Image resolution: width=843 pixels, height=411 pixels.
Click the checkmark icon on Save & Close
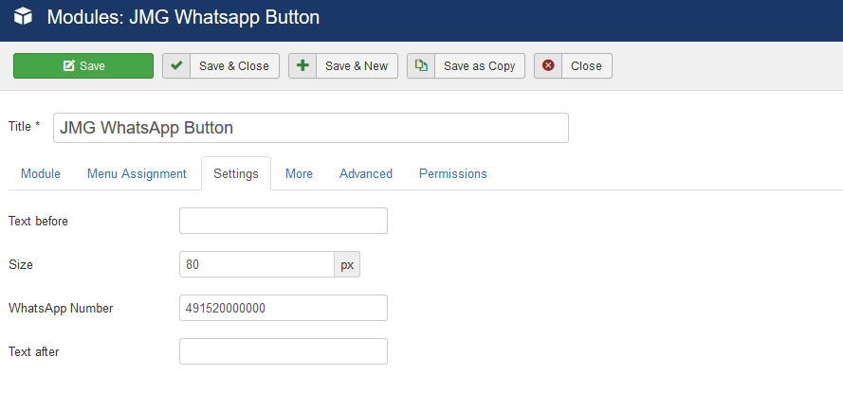point(176,66)
